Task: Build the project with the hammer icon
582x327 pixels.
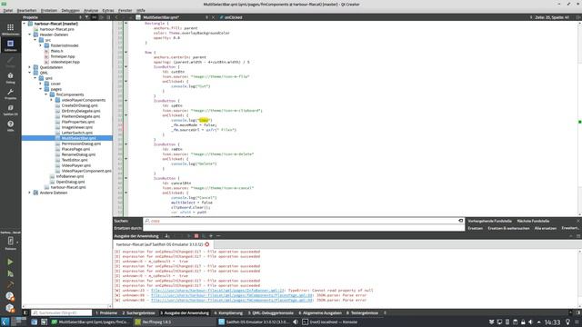Action: coord(10,284)
